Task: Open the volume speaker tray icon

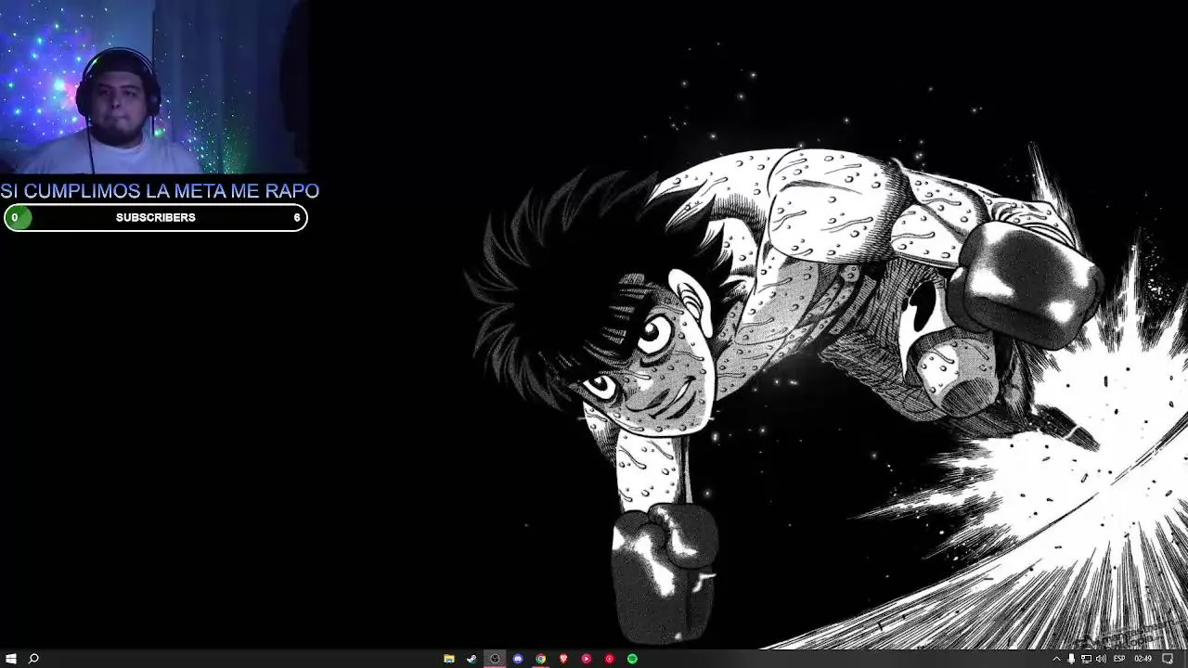Action: point(1101,659)
